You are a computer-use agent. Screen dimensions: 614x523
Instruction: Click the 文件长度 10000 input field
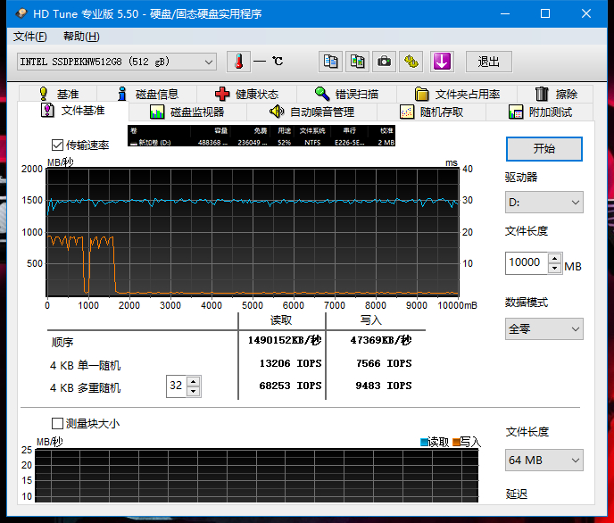[525, 262]
